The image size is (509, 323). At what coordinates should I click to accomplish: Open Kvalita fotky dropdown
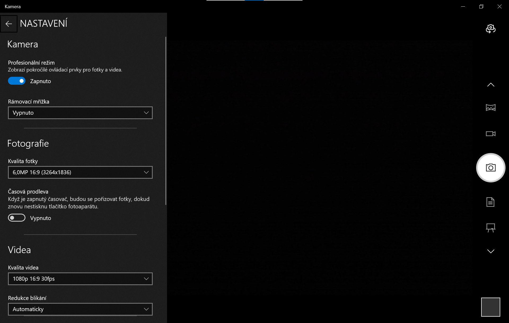coord(80,172)
